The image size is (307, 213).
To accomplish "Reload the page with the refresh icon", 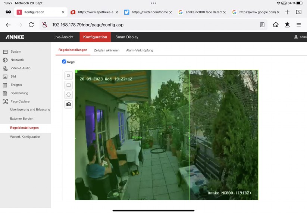I will coord(31,25).
